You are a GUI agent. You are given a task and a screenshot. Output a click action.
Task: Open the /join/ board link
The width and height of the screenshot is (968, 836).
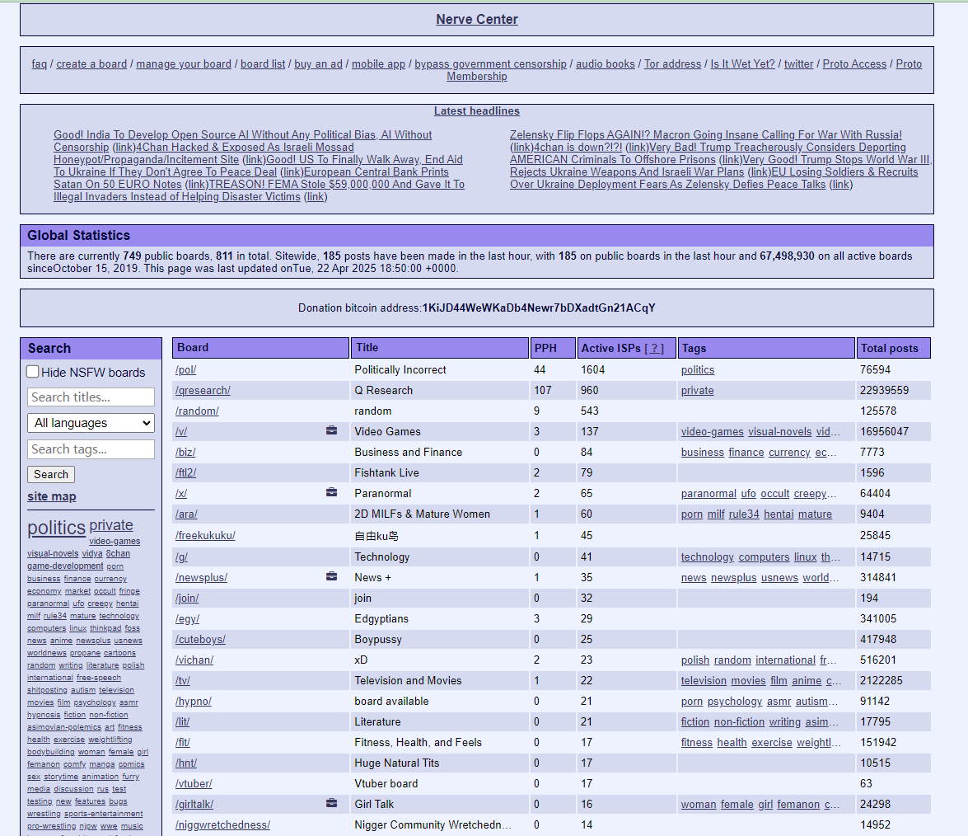(187, 598)
